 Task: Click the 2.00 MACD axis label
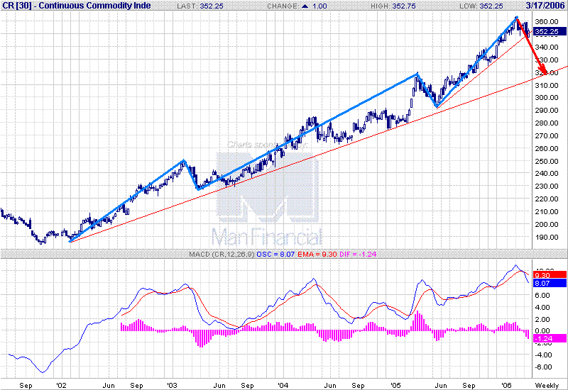pyautogui.click(x=542, y=320)
